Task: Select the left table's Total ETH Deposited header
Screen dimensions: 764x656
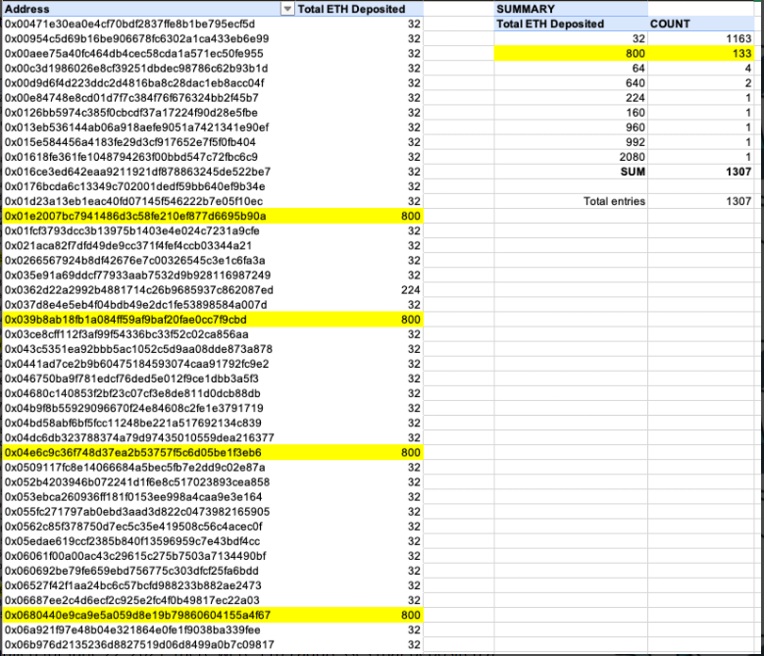Action: coord(359,9)
